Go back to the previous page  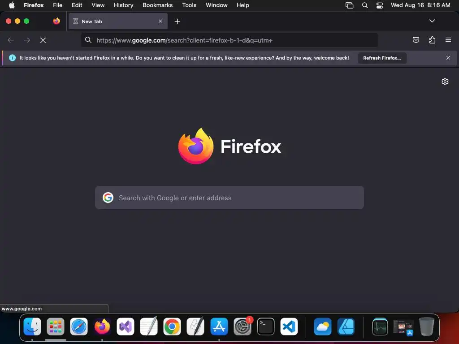click(x=11, y=40)
